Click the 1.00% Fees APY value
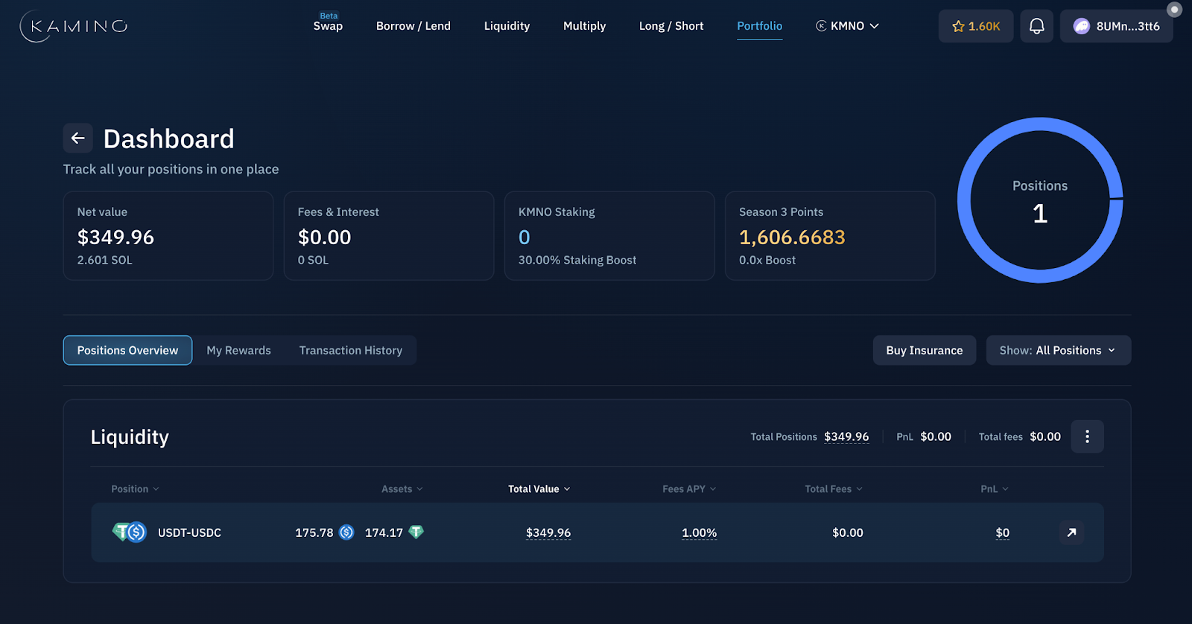Image resolution: width=1192 pixels, height=624 pixels. pos(700,533)
